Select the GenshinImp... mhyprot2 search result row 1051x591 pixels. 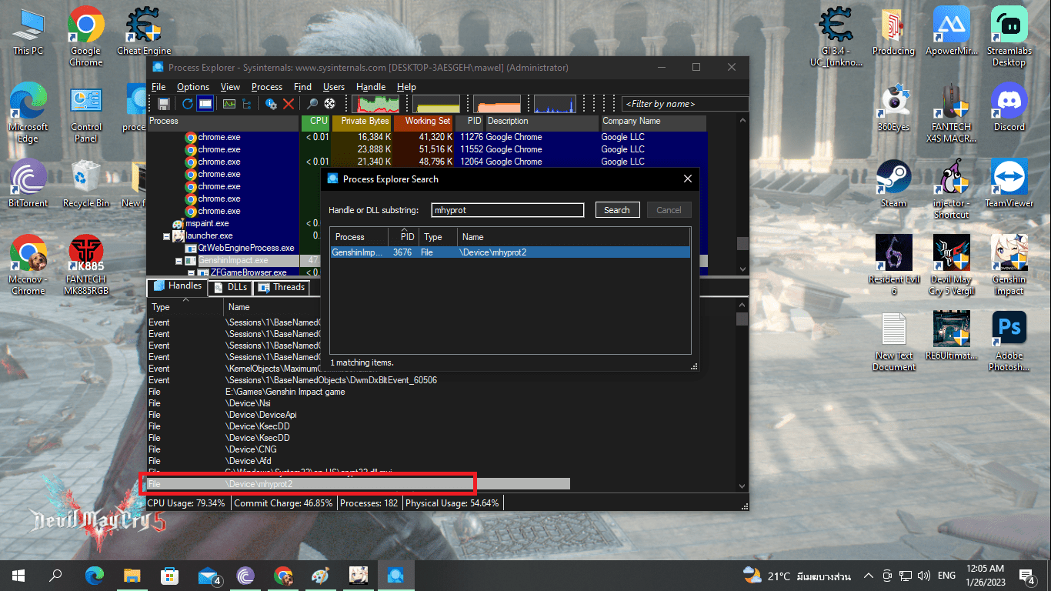[x=510, y=252]
